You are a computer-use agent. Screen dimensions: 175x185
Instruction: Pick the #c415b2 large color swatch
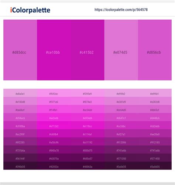tap(87, 50)
